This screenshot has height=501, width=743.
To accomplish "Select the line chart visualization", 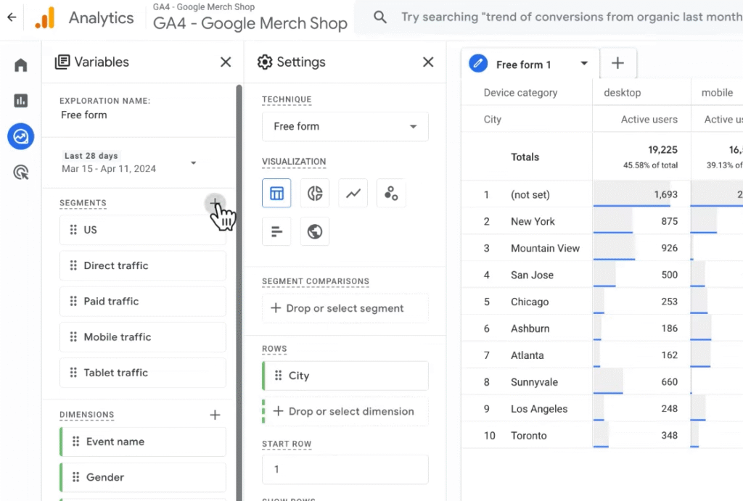I will 353,193.
